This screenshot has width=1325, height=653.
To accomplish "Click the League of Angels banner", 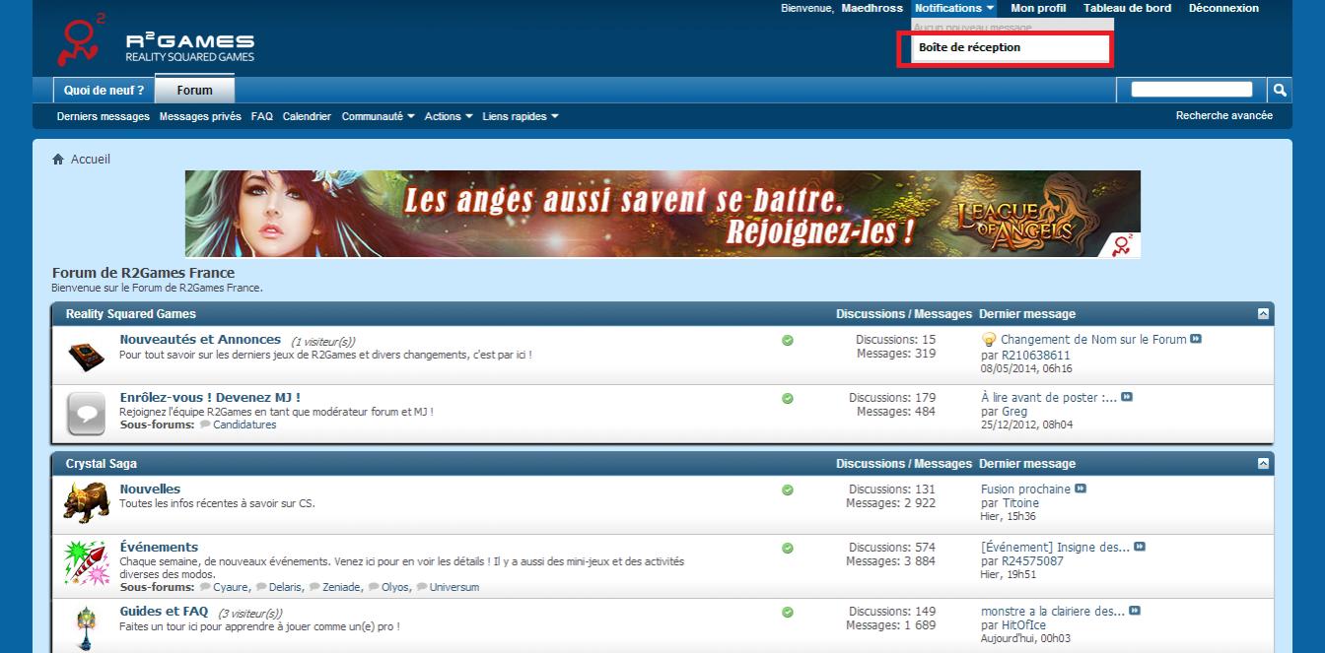I will tap(662, 214).
